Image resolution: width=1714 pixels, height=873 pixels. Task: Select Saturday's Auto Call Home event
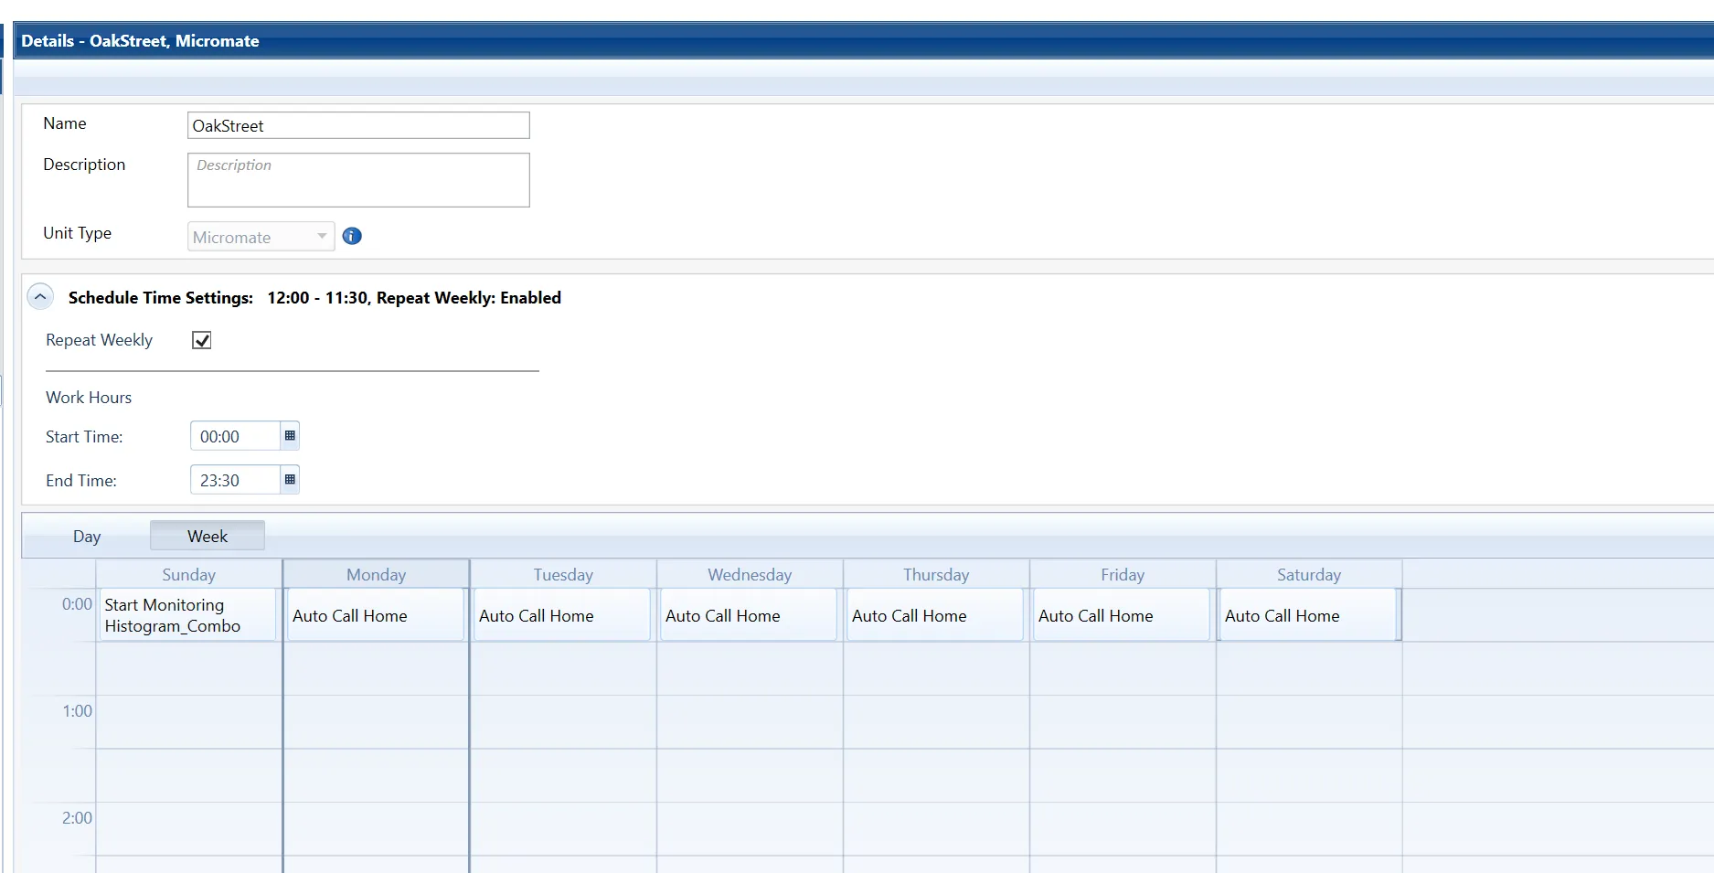pyautogui.click(x=1308, y=615)
